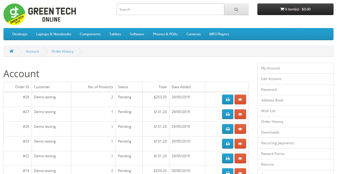Image resolution: width=337 pixels, height=174 pixels.
Task: Click order ID #25 cell
Action: pyautogui.click(x=18, y=144)
